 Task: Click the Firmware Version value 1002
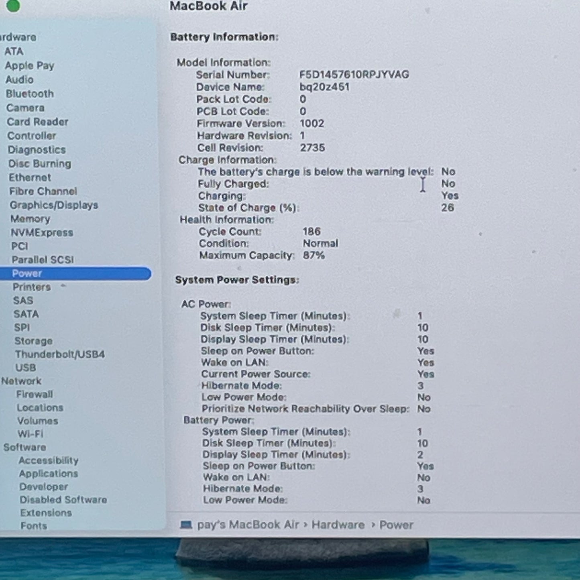[x=312, y=123]
